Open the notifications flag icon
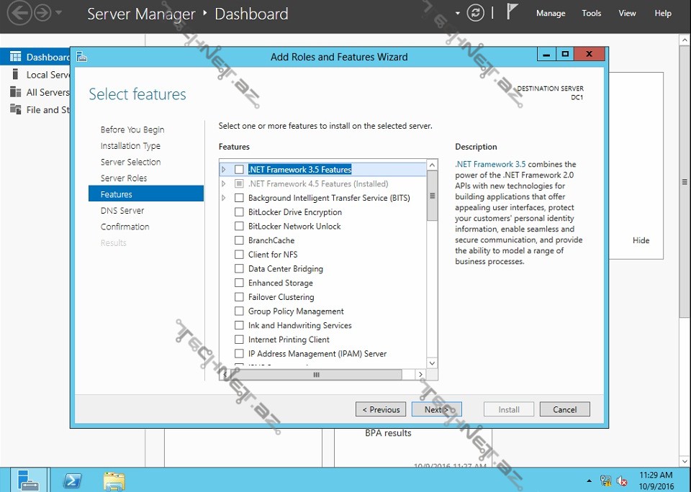Screen dimensions: 691x492 512,12
